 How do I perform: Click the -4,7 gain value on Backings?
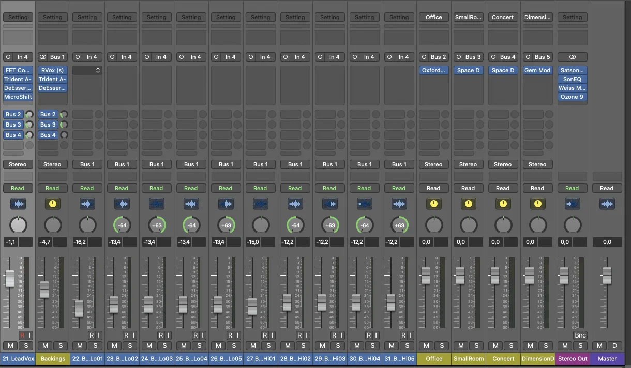pyautogui.click(x=45, y=242)
